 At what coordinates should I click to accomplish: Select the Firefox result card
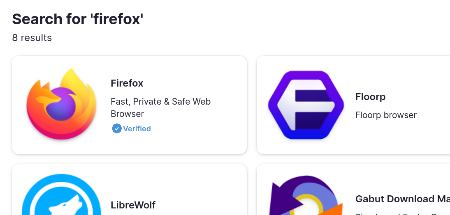(x=130, y=105)
